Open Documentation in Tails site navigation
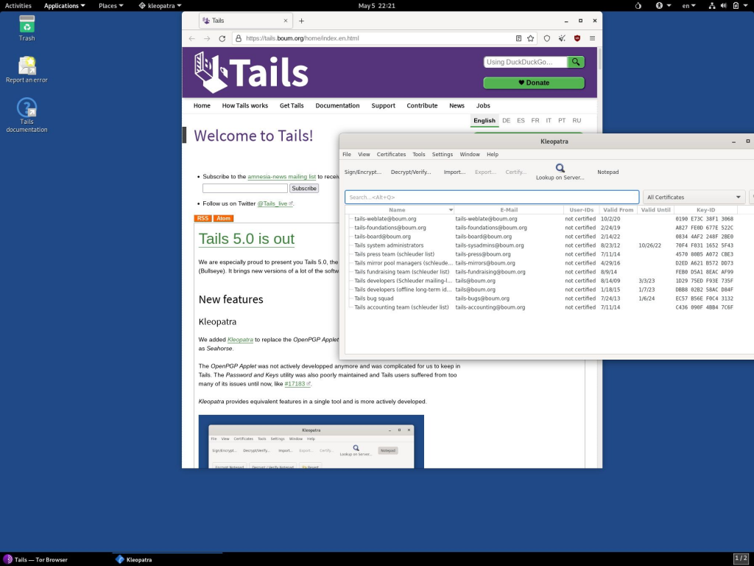 [x=337, y=106]
